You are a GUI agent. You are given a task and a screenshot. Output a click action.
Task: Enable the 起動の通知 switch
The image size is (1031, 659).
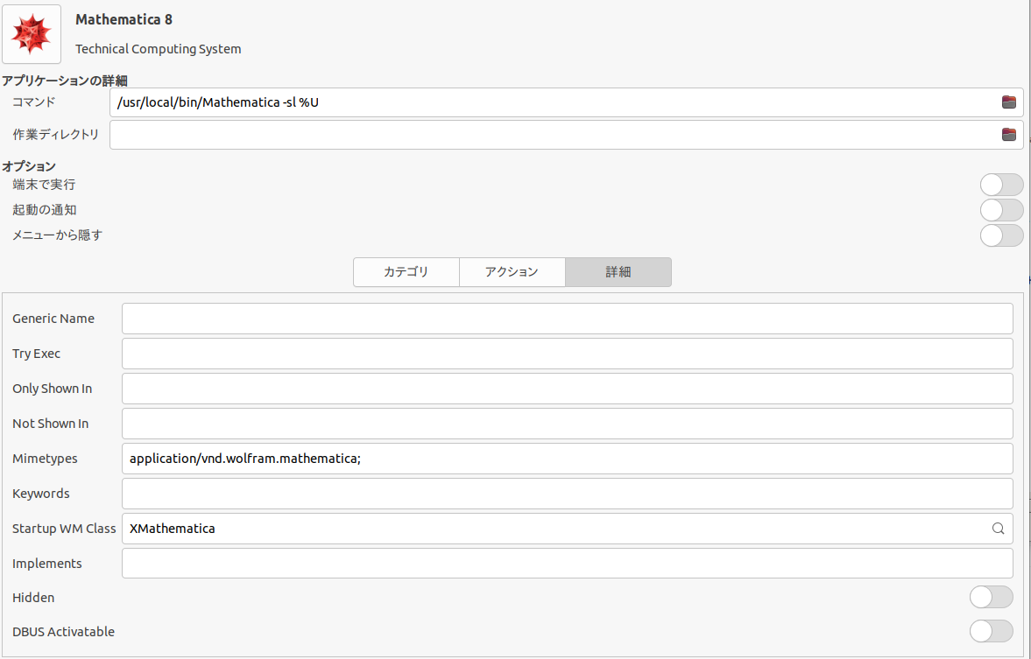click(1001, 210)
